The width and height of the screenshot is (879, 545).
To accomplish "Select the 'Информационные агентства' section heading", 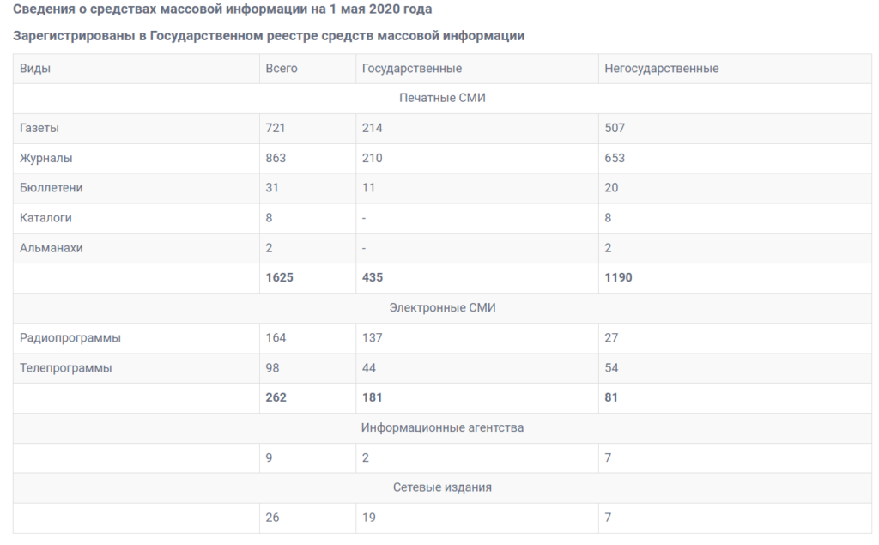I will (x=442, y=427).
